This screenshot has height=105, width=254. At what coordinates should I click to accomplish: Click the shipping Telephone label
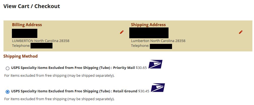[x=140, y=46]
